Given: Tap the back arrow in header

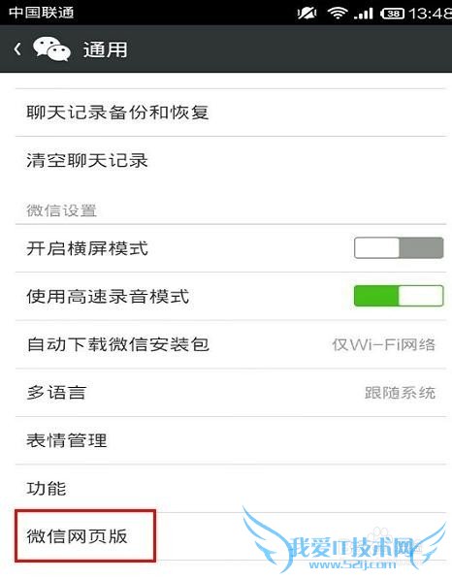Looking at the screenshot, I should tap(17, 49).
